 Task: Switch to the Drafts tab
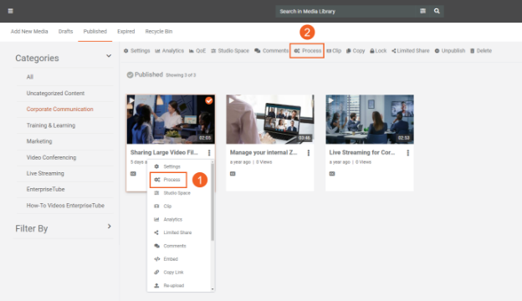coord(65,31)
